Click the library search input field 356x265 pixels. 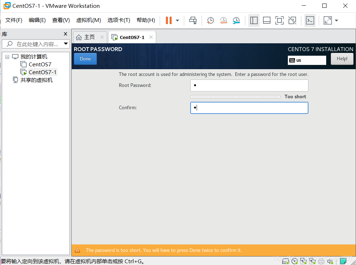click(x=38, y=44)
